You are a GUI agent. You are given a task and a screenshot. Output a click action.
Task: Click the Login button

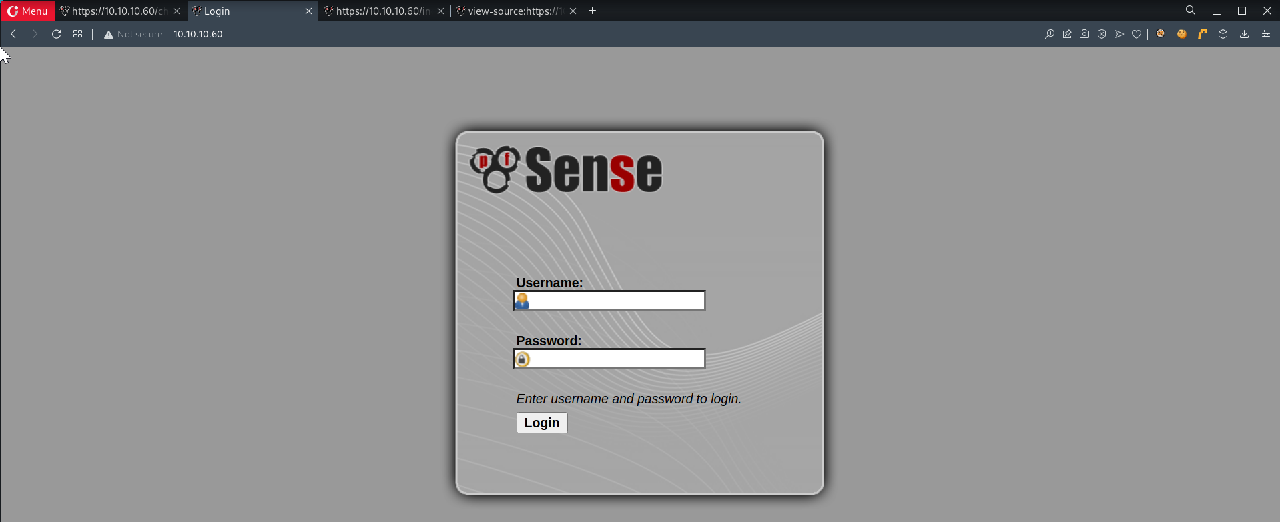pyautogui.click(x=542, y=423)
